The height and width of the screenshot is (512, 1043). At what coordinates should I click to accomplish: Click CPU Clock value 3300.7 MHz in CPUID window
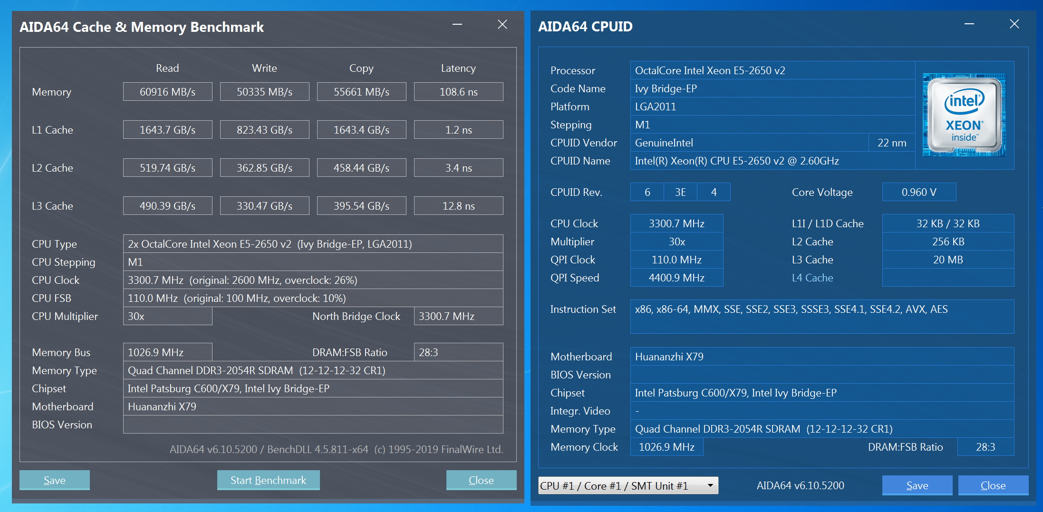click(x=676, y=223)
